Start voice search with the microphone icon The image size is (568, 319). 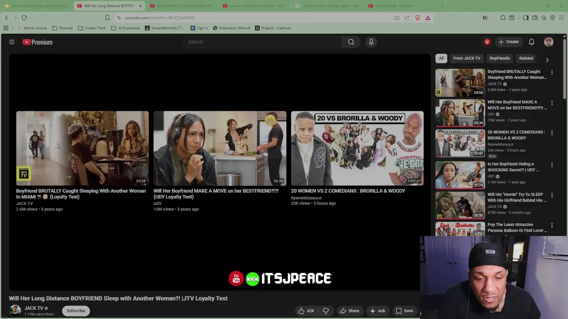point(371,42)
